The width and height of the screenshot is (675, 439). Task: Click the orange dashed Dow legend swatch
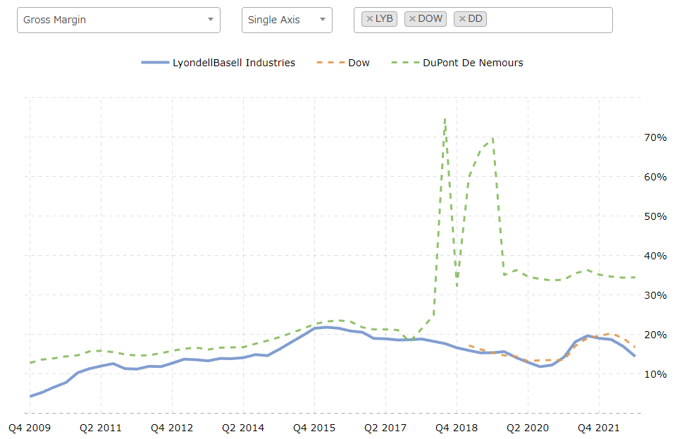pos(330,63)
